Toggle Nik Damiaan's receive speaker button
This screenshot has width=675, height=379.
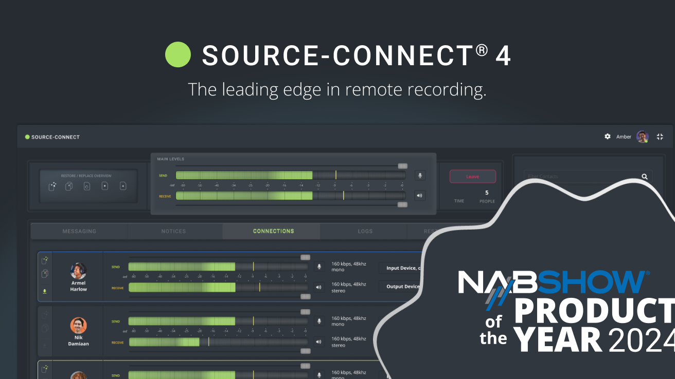tap(319, 342)
